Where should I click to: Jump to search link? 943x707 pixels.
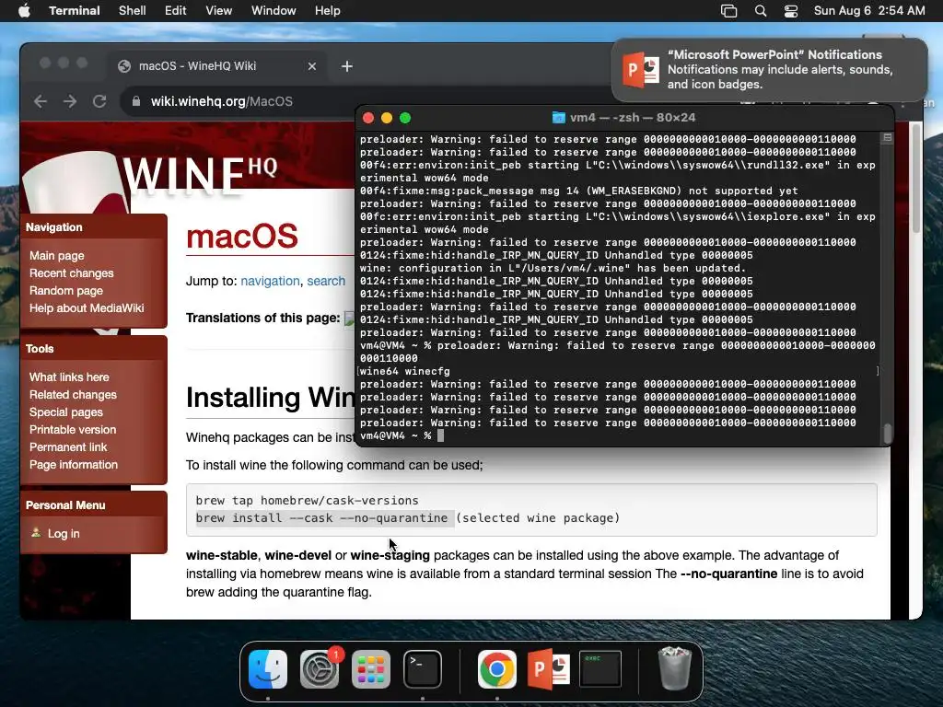tap(326, 281)
